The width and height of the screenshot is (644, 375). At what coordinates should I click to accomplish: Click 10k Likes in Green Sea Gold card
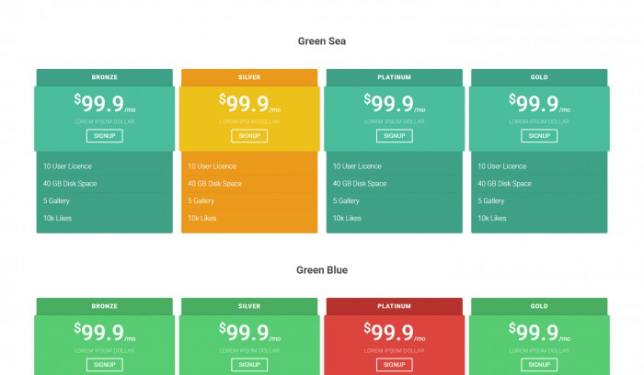click(492, 218)
